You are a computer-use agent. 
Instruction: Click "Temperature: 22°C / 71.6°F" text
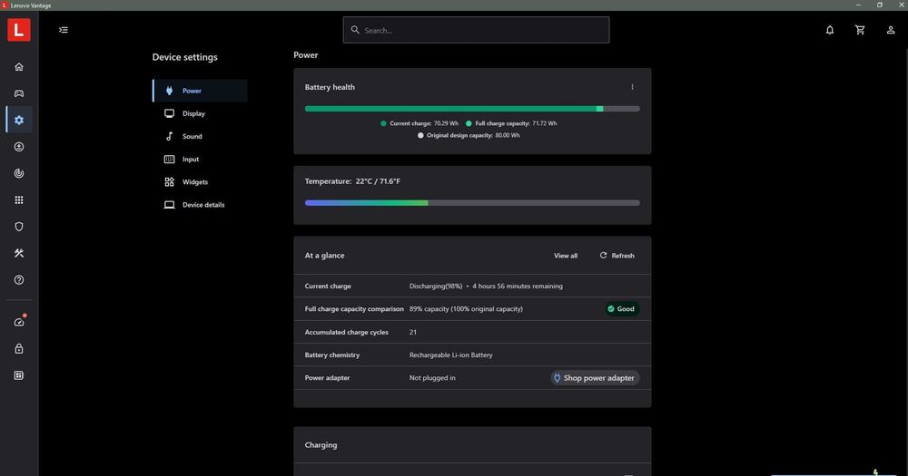click(x=352, y=181)
